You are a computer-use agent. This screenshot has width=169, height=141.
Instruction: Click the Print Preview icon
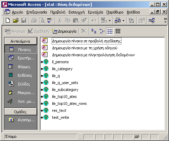click(x=42, y=20)
